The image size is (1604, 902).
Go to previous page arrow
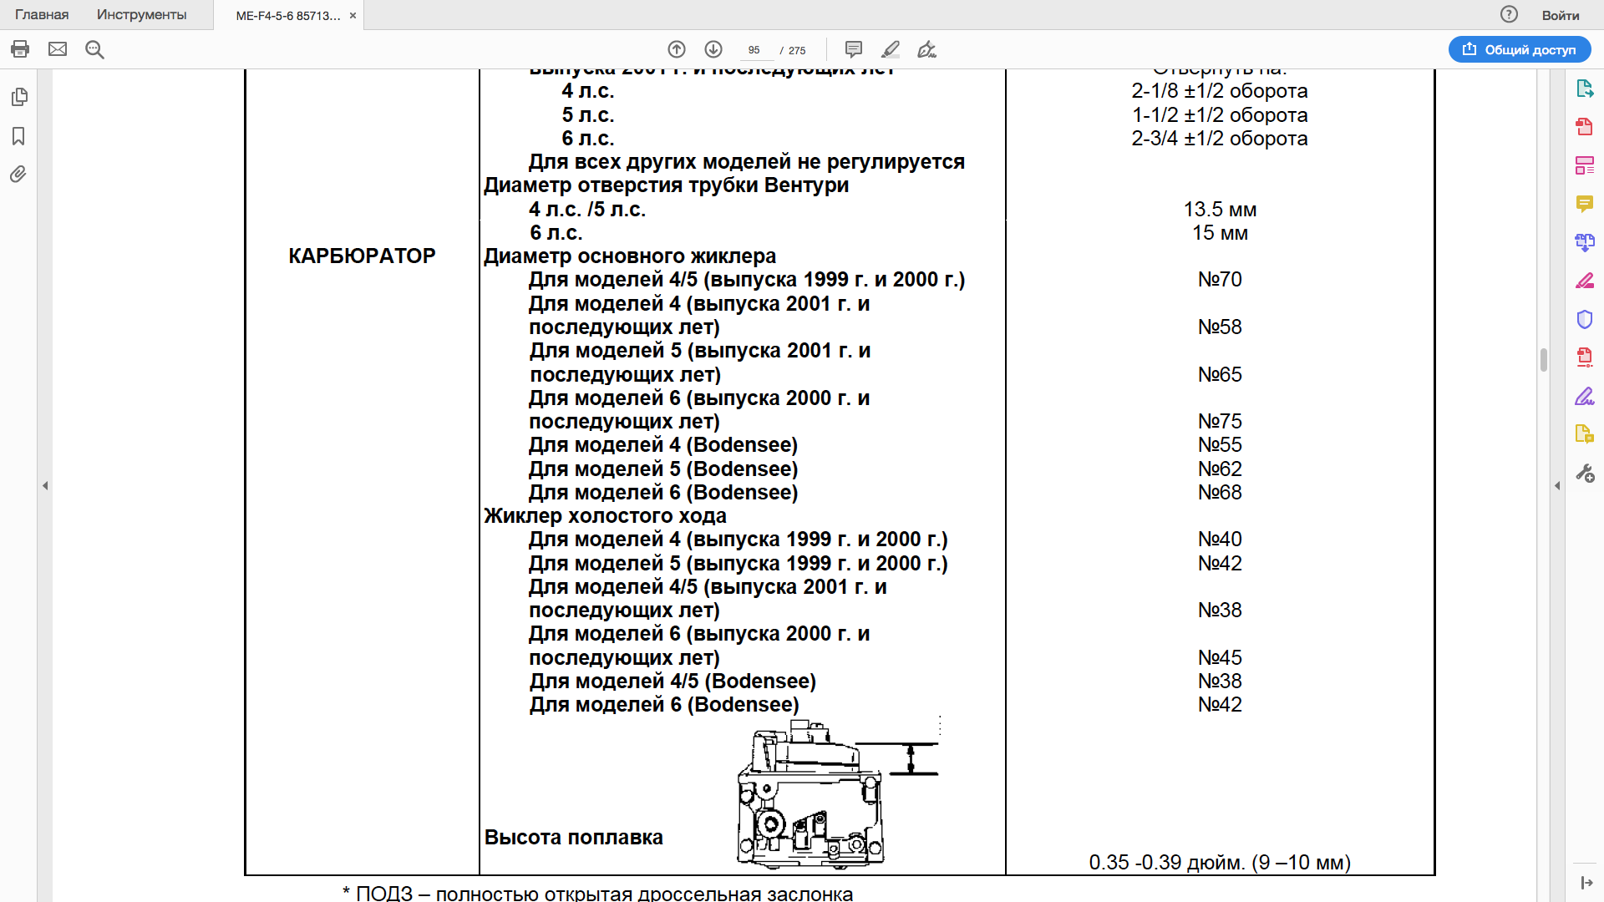point(677,49)
